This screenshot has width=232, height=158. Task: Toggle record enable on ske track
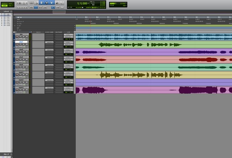(17, 37)
